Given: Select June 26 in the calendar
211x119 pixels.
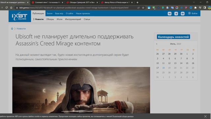Looking at the screenshot, I should click(x=158, y=54).
